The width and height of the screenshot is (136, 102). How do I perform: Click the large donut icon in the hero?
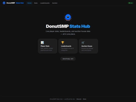click(x=68, y=17)
